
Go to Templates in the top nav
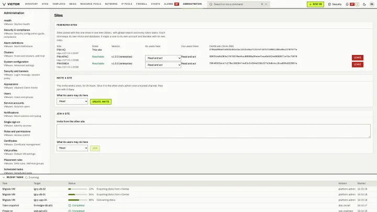coord(59,4)
